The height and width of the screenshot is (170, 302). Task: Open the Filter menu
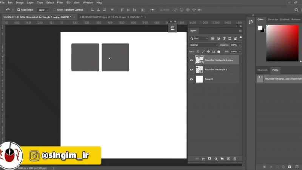pyautogui.click(x=60, y=3)
